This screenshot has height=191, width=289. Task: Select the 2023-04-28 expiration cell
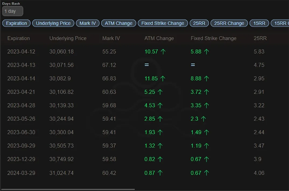pyautogui.click(x=21, y=105)
